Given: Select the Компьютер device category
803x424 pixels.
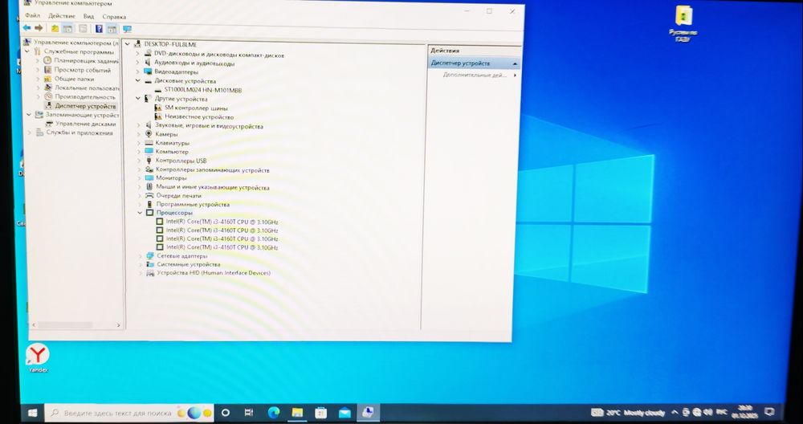Looking at the screenshot, I should point(172,152).
